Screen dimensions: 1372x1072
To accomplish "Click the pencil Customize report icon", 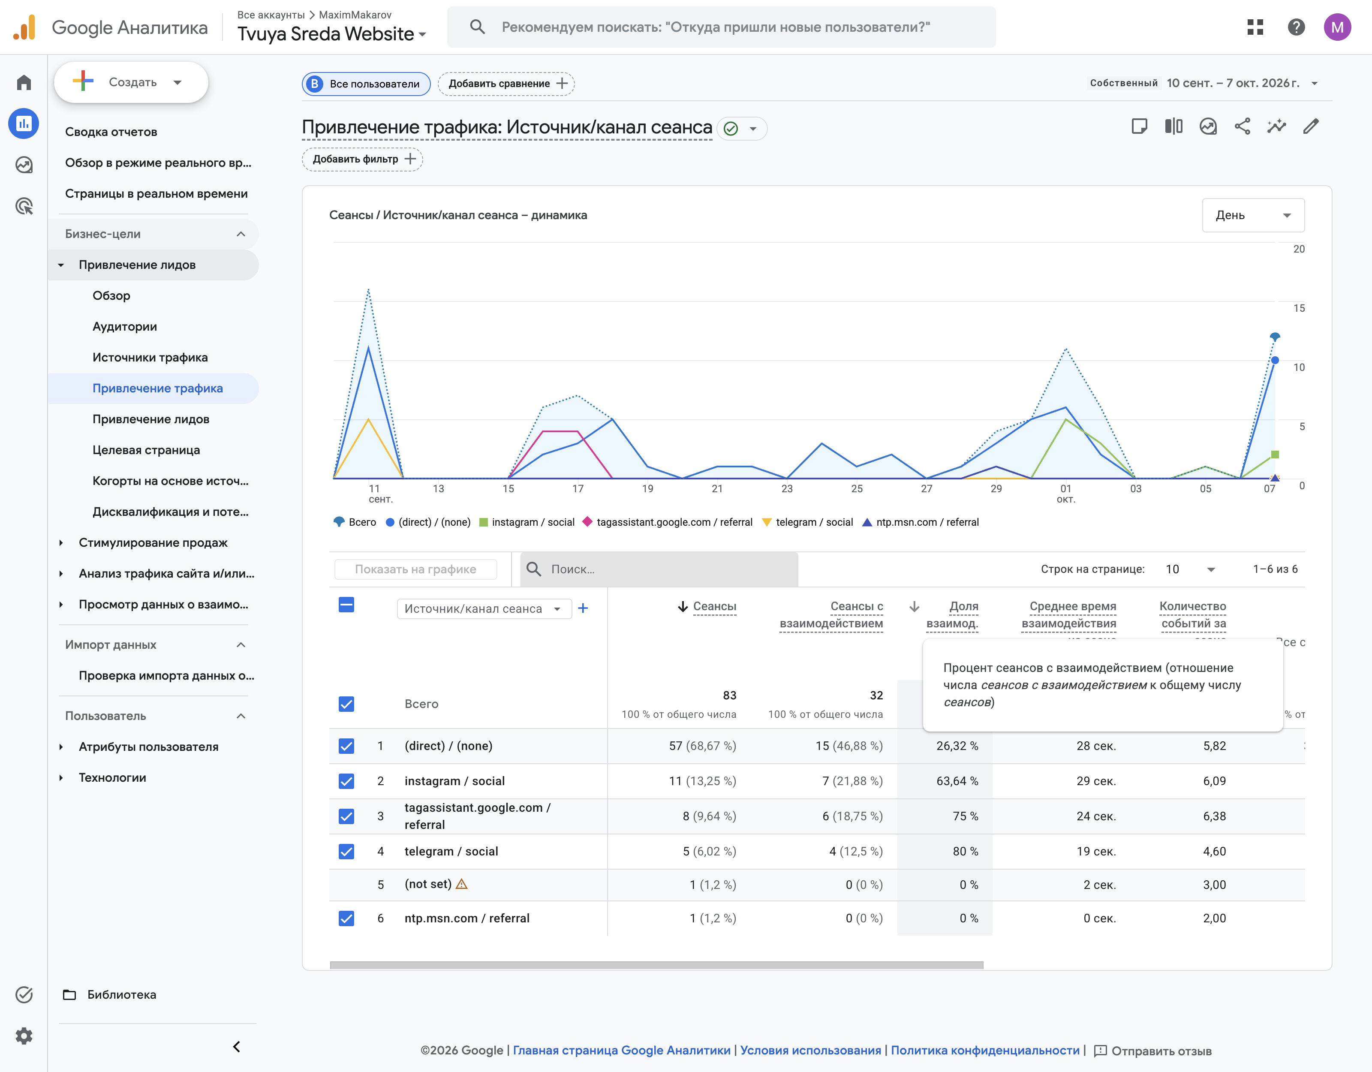I will [x=1311, y=126].
